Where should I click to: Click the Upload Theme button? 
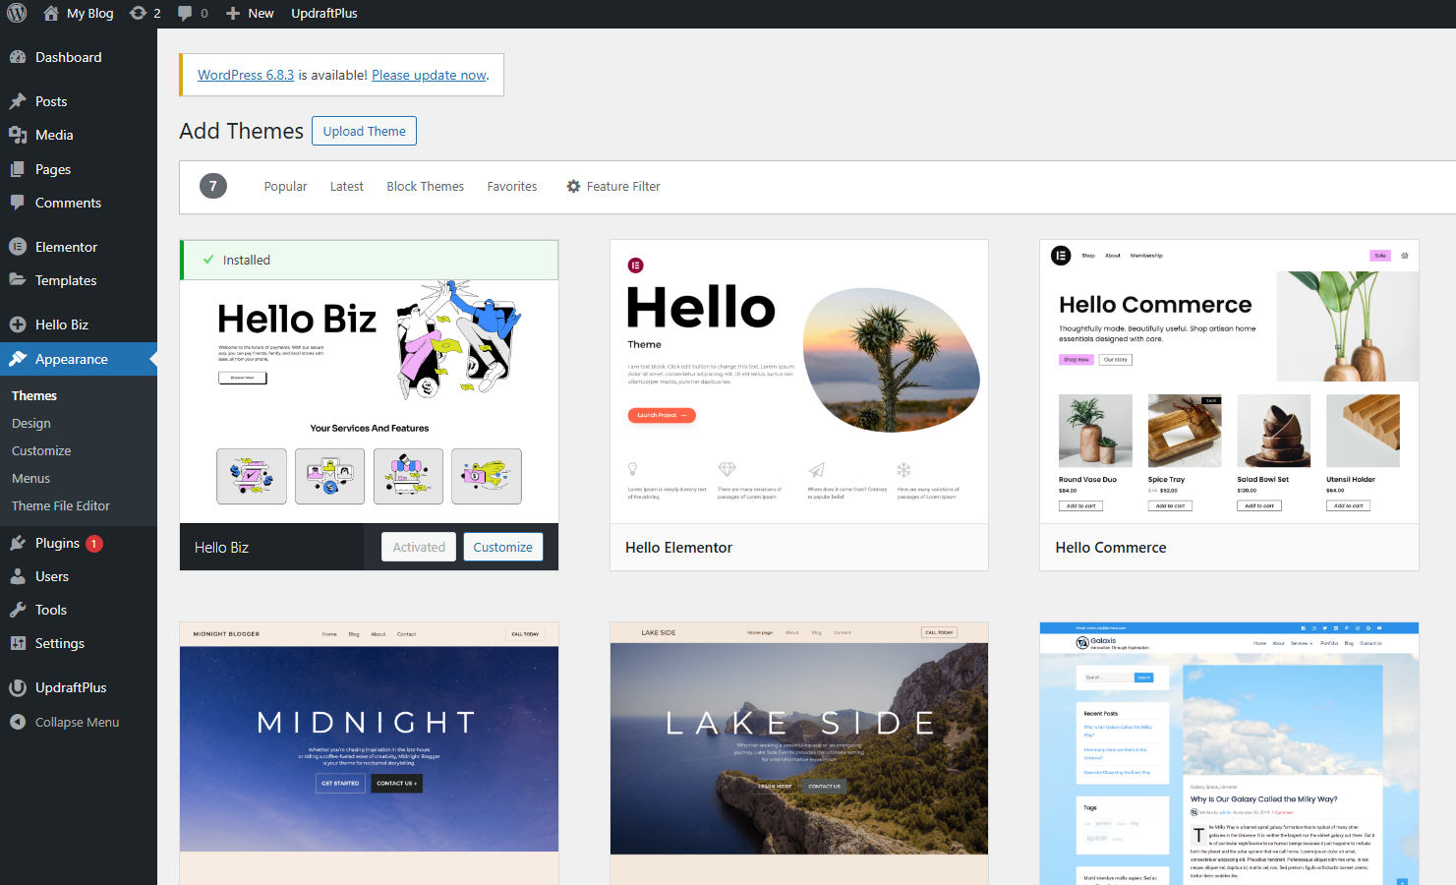364,131
